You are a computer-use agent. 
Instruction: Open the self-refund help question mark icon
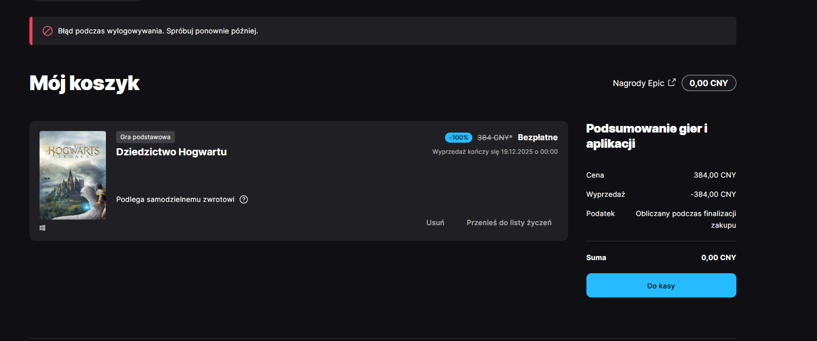point(244,199)
